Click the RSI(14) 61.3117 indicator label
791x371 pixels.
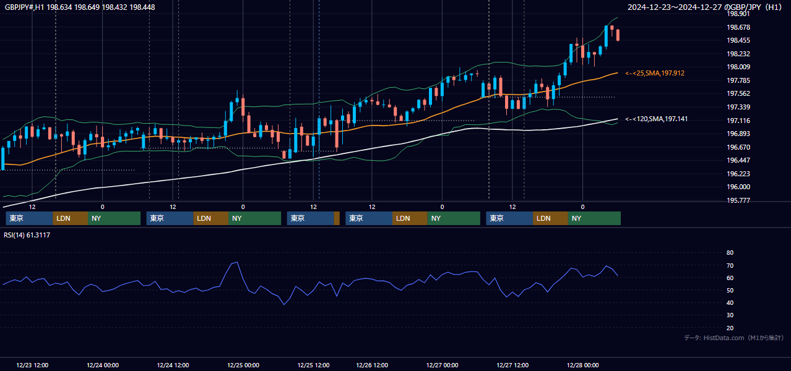(27, 235)
